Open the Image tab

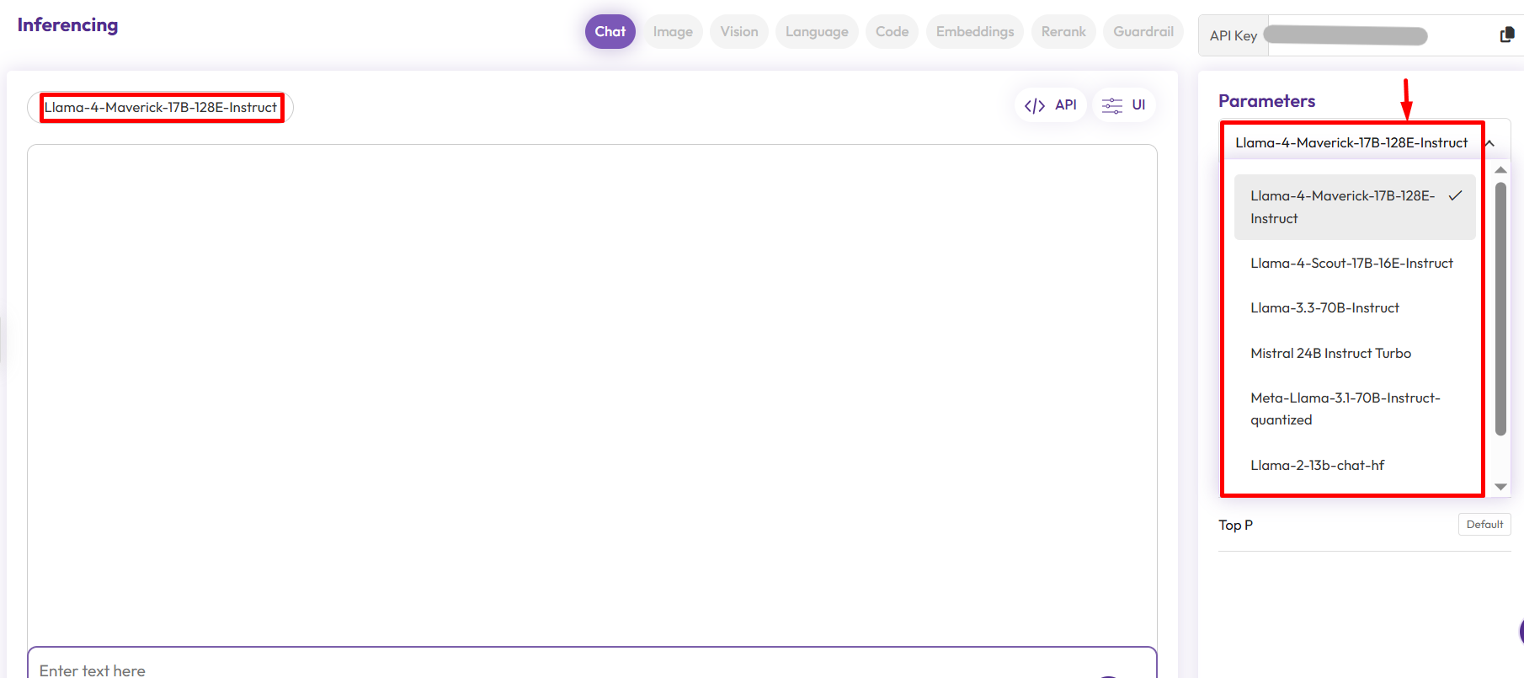pyautogui.click(x=673, y=32)
